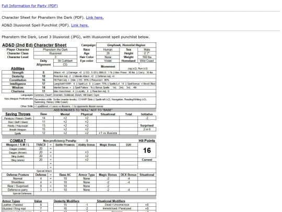Open Full Information for Party PDF link
This screenshot has width=282, height=212.
coord(30,6)
